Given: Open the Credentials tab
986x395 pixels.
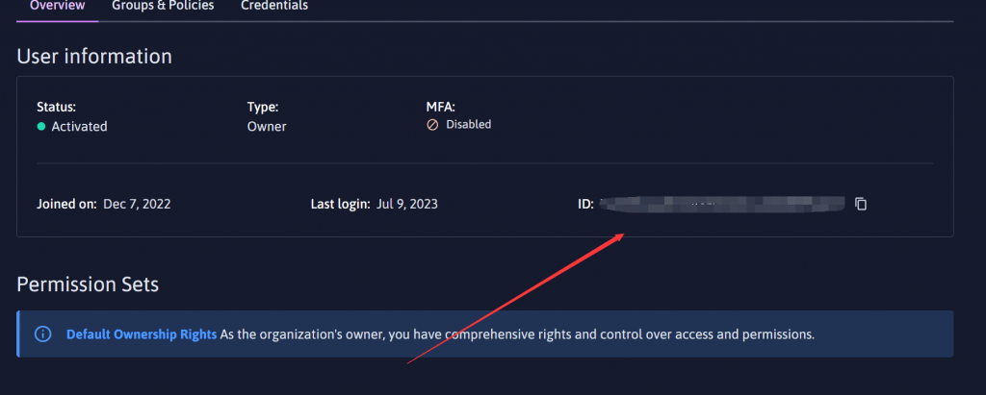Looking at the screenshot, I should click(274, 6).
